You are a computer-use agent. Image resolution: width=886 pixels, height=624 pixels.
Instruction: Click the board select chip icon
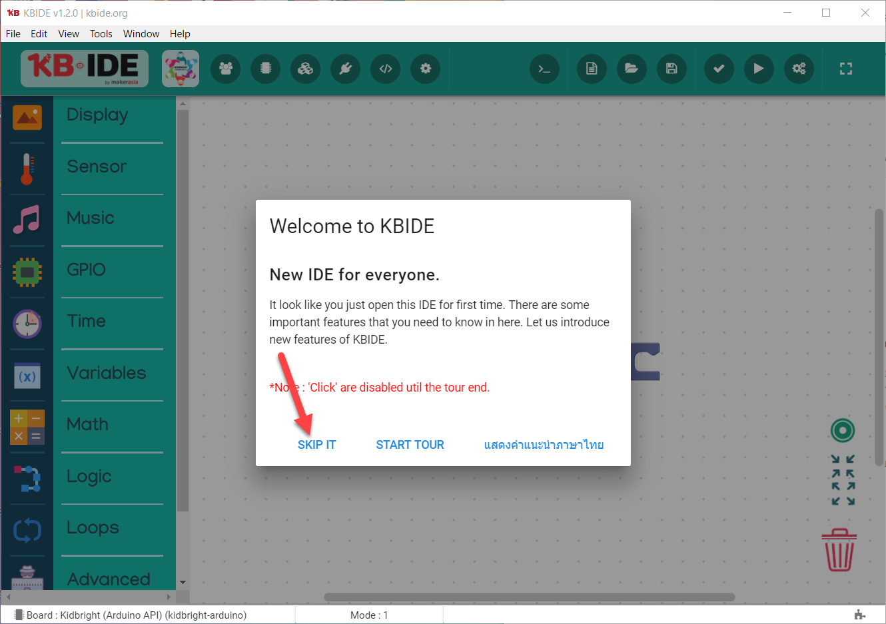pos(266,69)
